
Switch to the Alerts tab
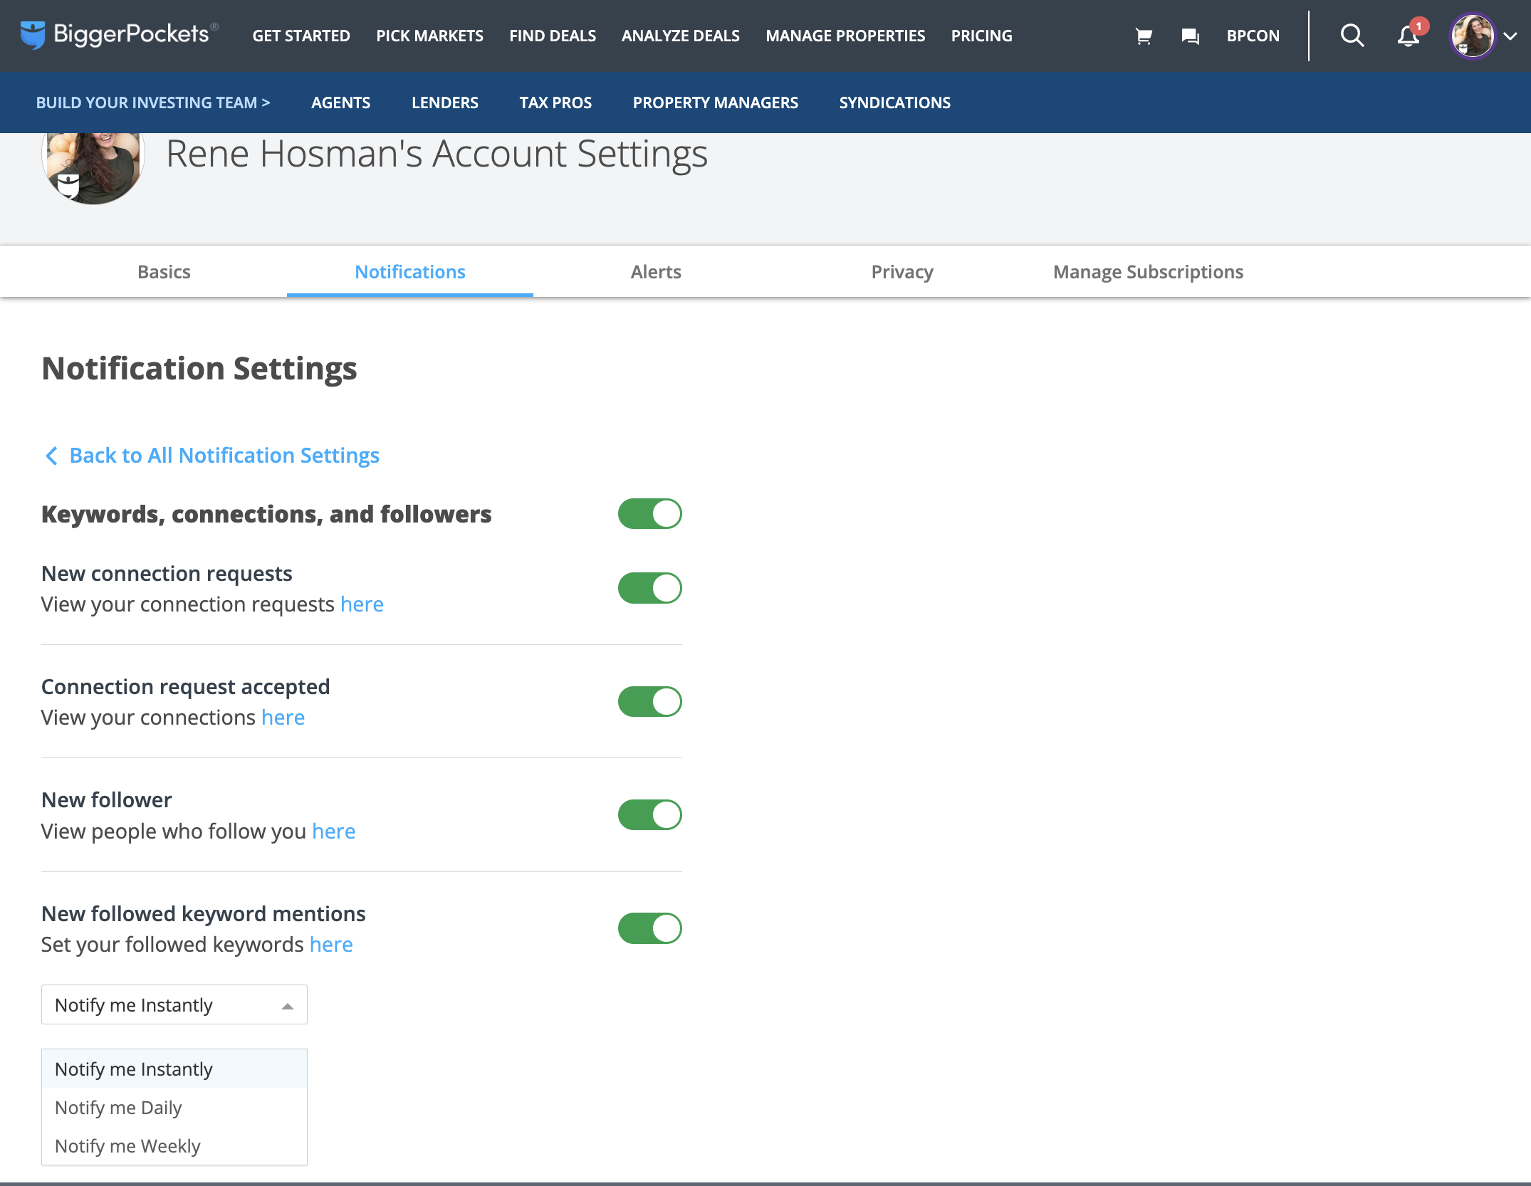pos(656,272)
